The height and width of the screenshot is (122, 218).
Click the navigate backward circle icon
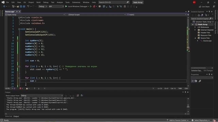(4, 6)
